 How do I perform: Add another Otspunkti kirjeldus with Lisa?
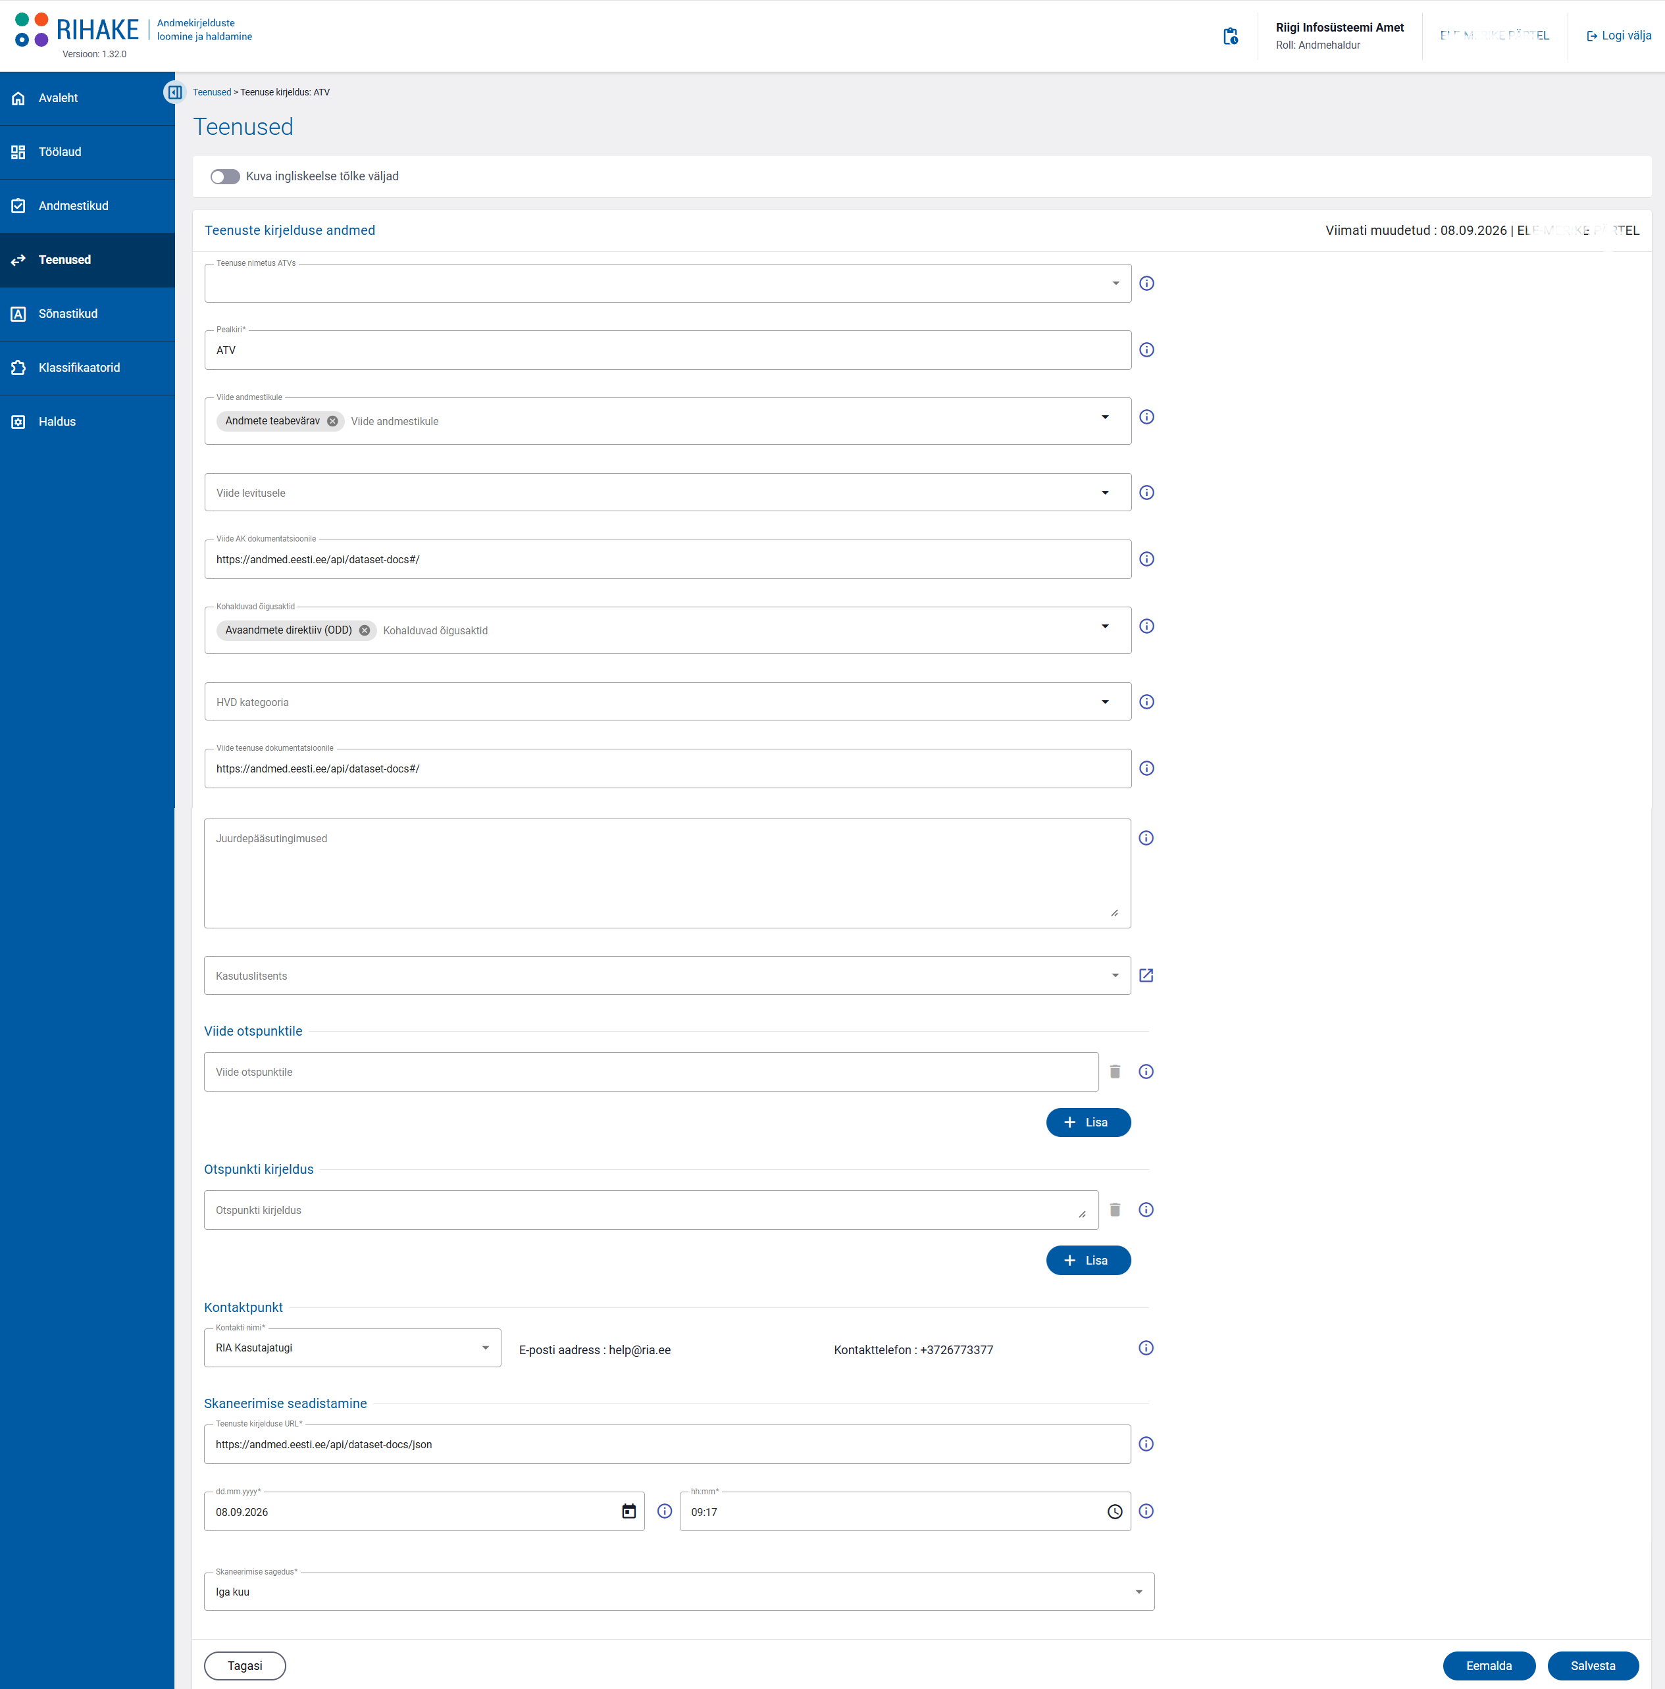[x=1088, y=1260]
